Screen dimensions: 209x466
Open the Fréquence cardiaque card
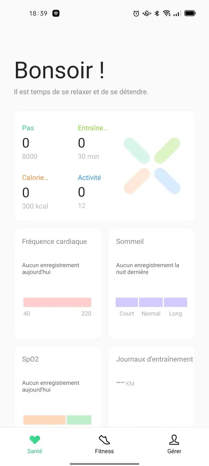tap(57, 283)
